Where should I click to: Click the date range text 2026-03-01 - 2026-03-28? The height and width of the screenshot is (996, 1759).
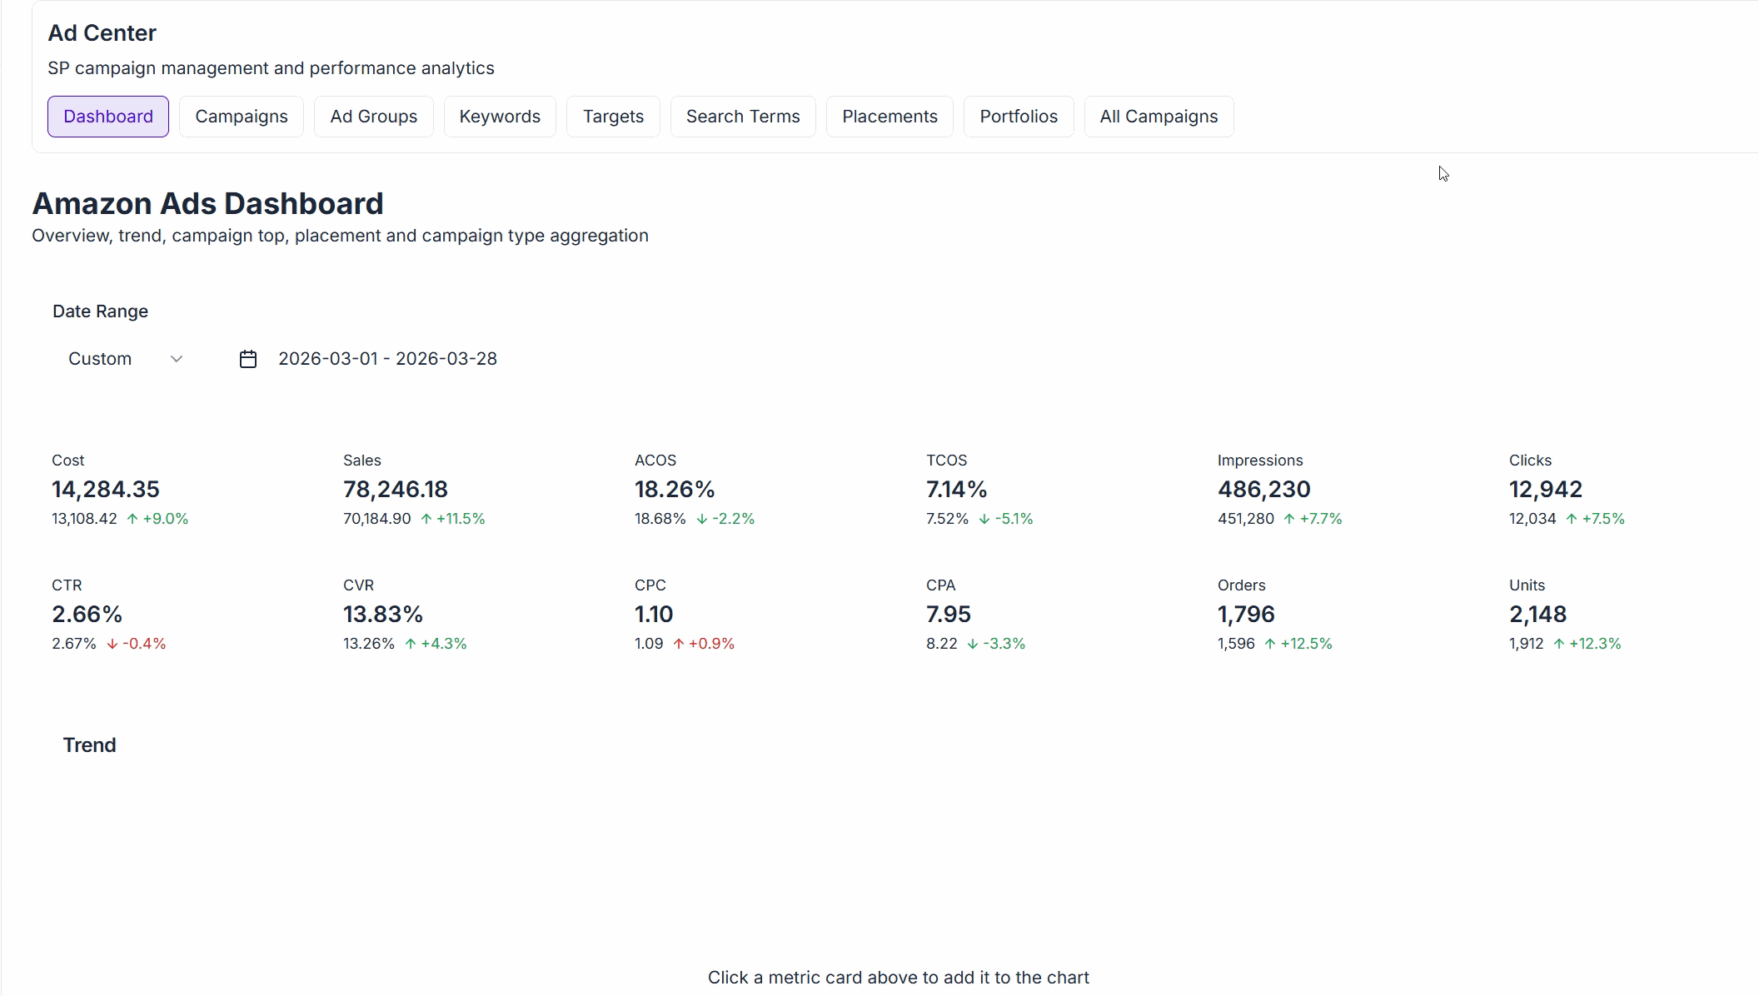click(x=387, y=359)
